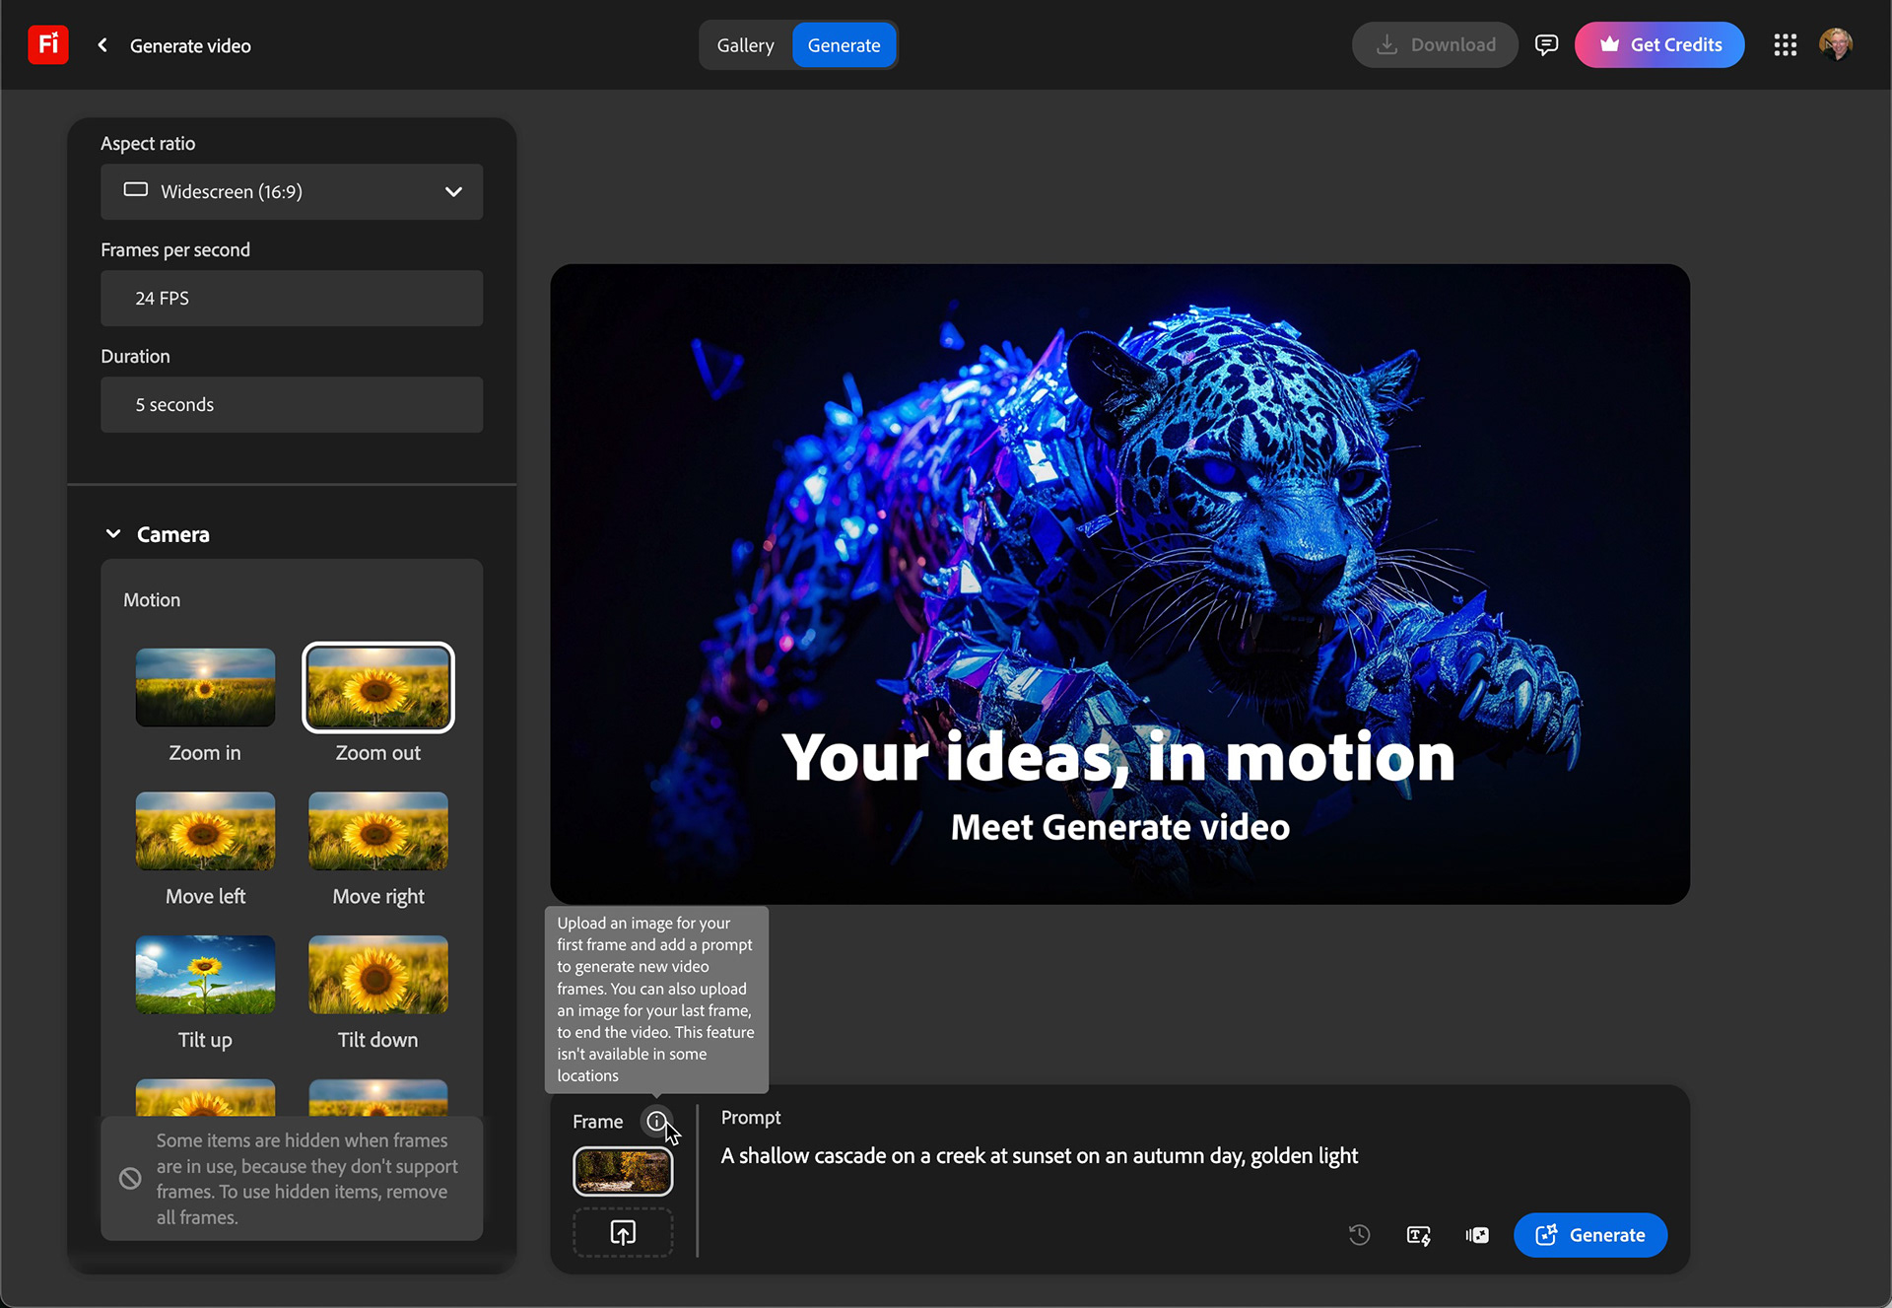
Task: Open the user profile avatar
Action: pyautogui.click(x=1835, y=44)
